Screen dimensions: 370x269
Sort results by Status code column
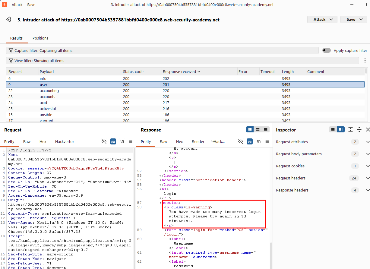point(133,71)
